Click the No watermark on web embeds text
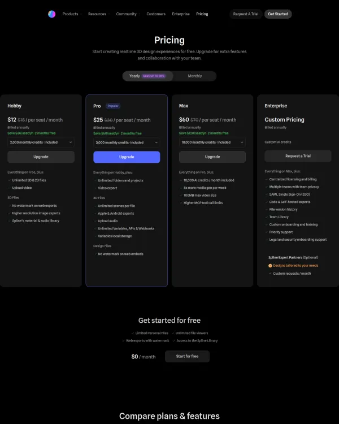The image size is (339, 424). click(120, 254)
